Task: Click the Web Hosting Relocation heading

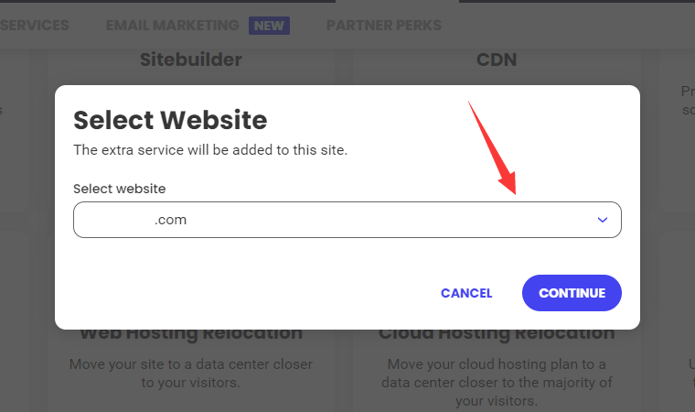Action: click(191, 335)
